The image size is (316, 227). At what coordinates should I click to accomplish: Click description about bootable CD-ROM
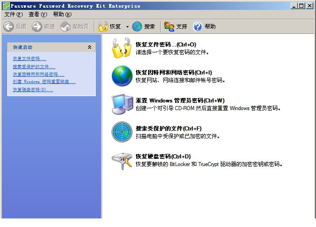pyautogui.click(x=208, y=108)
